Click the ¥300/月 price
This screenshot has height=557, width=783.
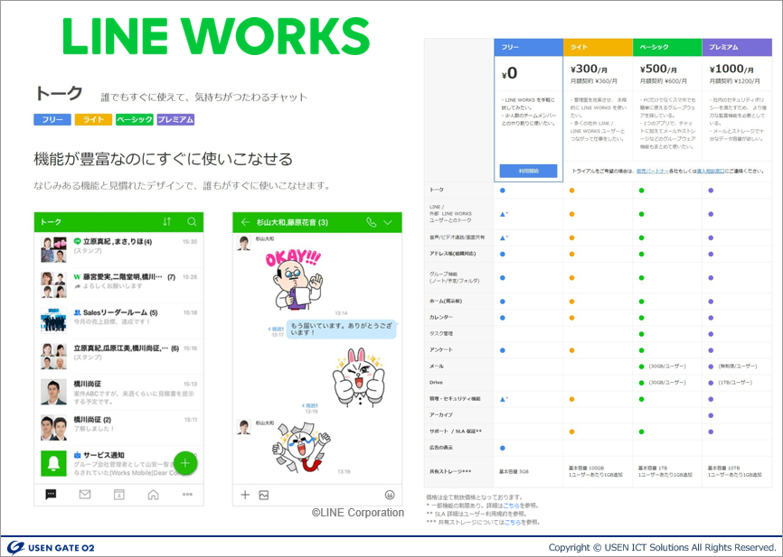pos(589,70)
